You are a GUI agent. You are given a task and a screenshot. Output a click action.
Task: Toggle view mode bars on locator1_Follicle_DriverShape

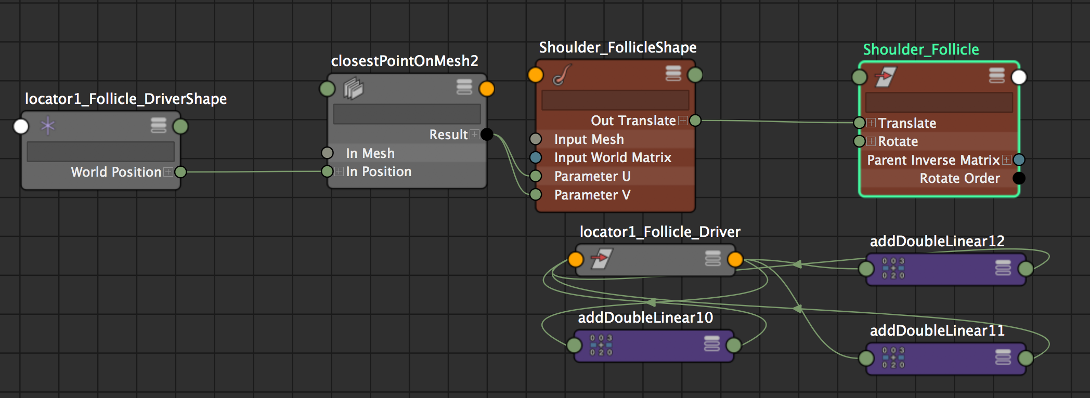point(159,125)
